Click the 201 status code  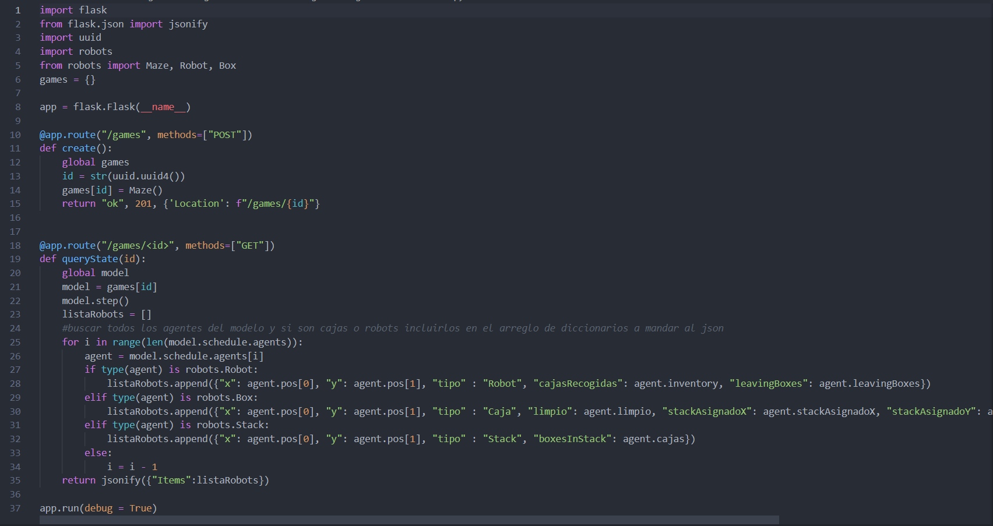pos(143,203)
